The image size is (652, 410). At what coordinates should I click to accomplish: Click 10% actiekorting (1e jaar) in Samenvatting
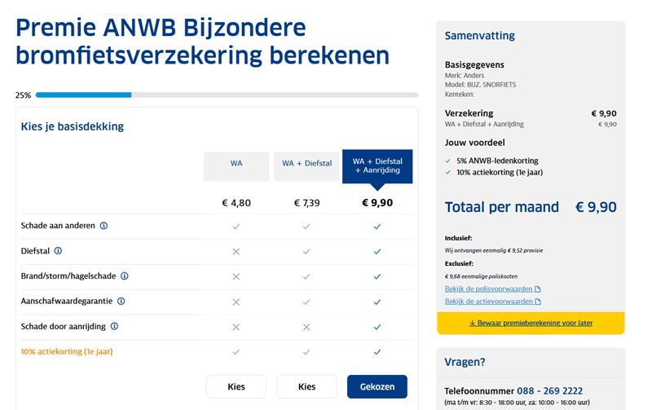click(500, 172)
